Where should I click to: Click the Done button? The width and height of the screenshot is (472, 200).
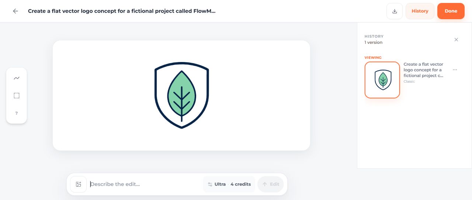[x=451, y=11]
